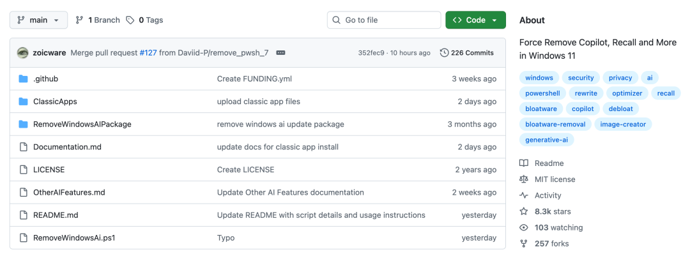Select the copilot topic tag
690x256 pixels.
[583, 109]
